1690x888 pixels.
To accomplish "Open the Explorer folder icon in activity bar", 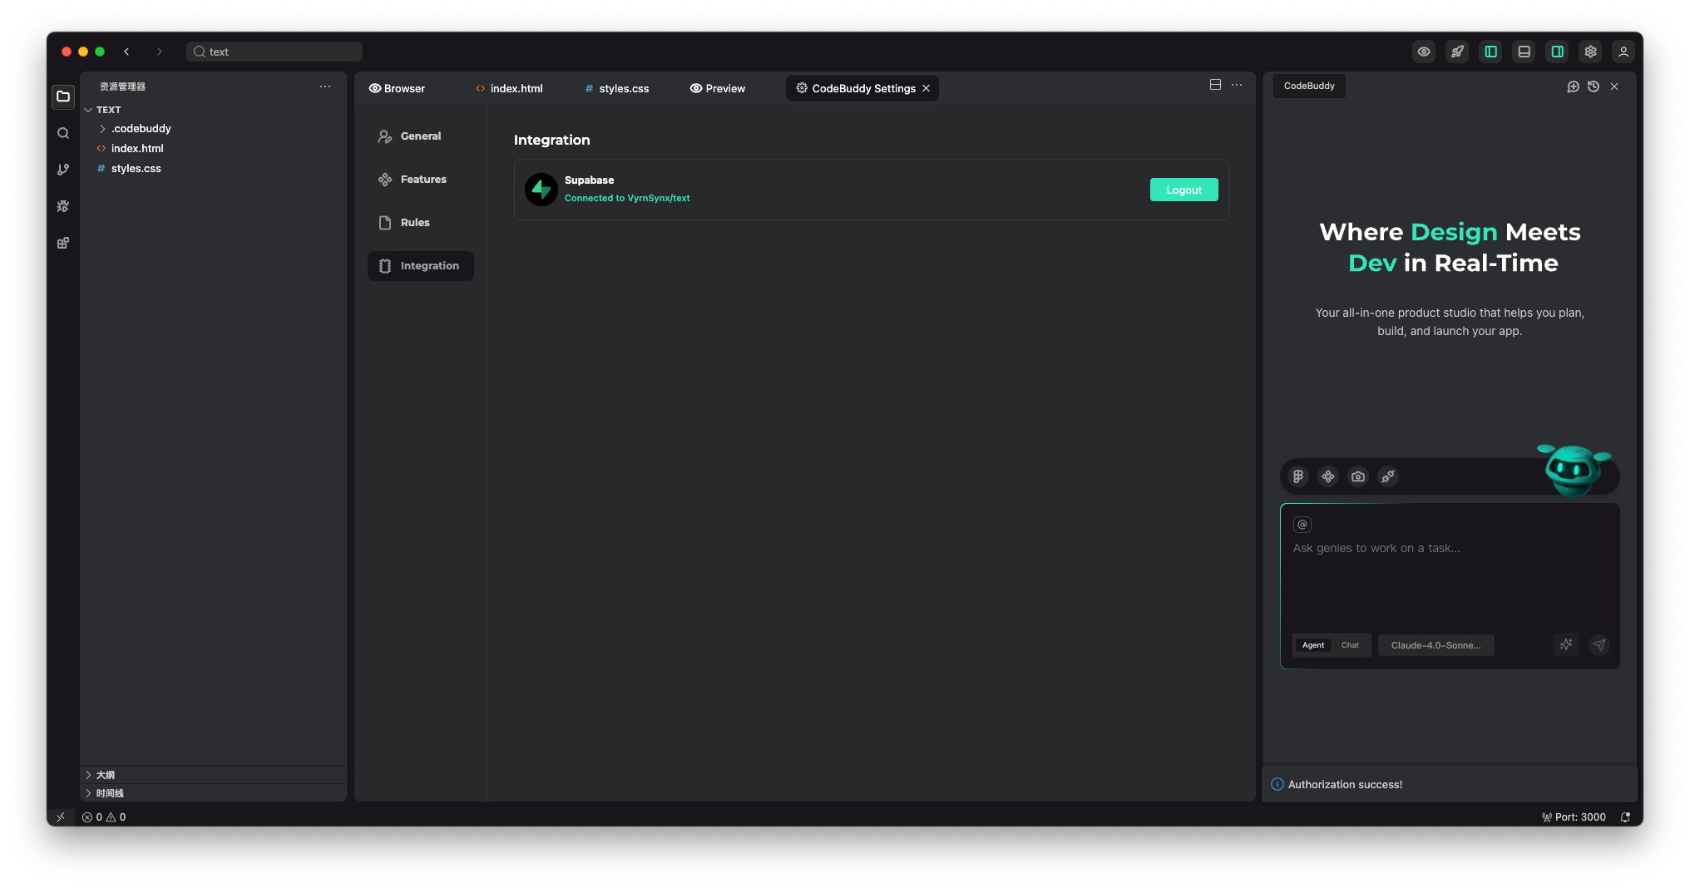I will point(63,96).
